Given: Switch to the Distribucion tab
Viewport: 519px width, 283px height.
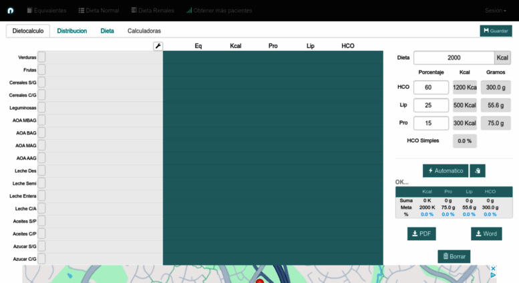Looking at the screenshot, I should click(71, 31).
